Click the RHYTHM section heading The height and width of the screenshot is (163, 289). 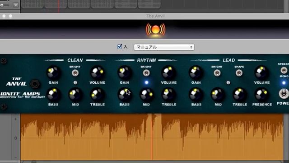tap(146, 60)
